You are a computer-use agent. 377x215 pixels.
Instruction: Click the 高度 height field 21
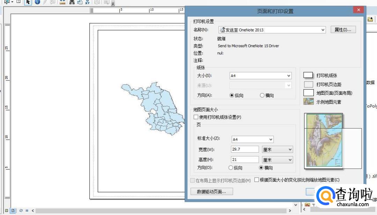coord(245,160)
